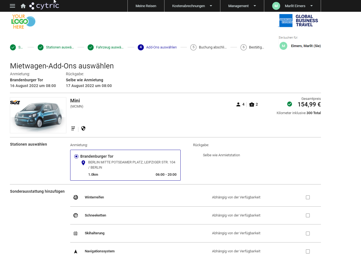The image size is (361, 254).
Task: Click the first completed step checkmark icon
Action: pyautogui.click(x=13, y=47)
